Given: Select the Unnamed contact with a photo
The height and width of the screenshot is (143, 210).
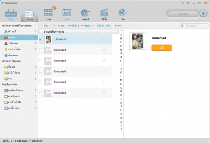Looking at the screenshot, I should [x=75, y=39].
